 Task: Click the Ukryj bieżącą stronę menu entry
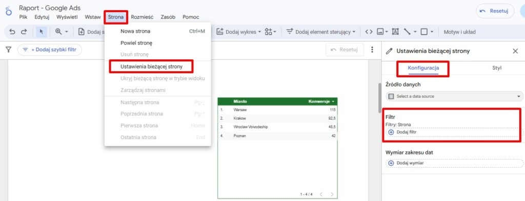pyautogui.click(x=158, y=78)
